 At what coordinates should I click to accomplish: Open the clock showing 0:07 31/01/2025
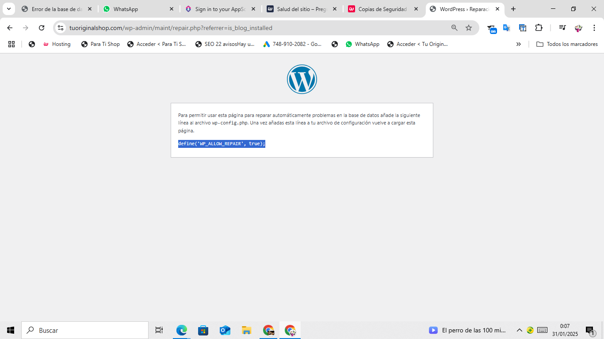565,330
